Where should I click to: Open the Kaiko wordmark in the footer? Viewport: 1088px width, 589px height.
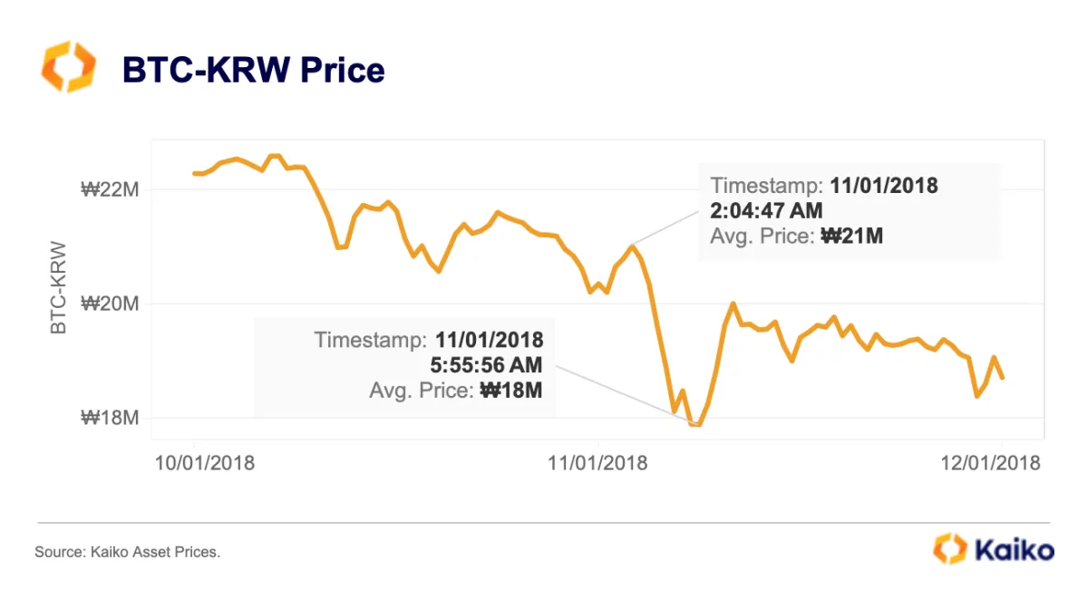(x=1014, y=549)
